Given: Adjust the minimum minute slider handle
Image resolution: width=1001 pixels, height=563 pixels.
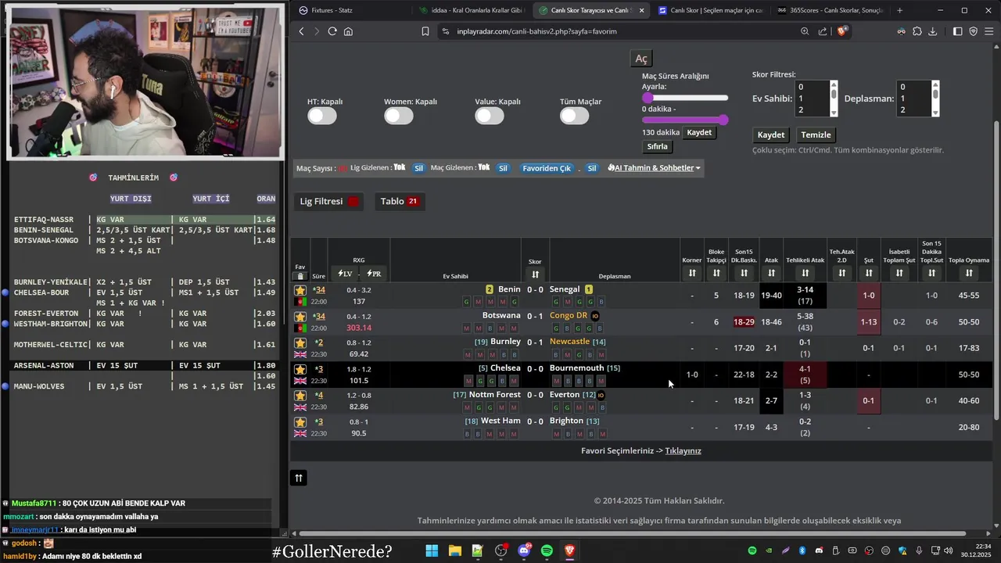Looking at the screenshot, I should pos(648,98).
